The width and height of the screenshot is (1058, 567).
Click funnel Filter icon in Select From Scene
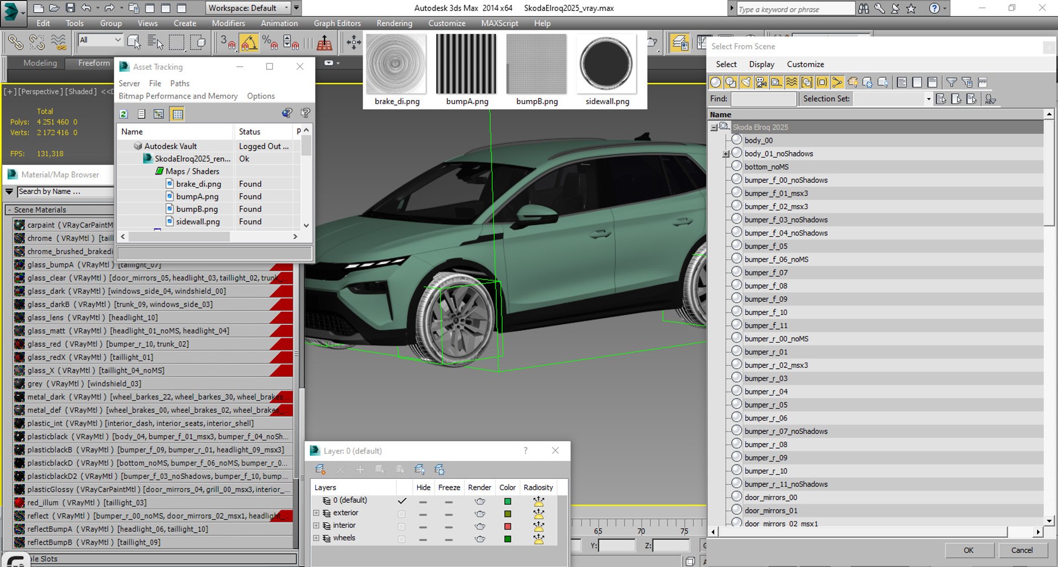(951, 83)
